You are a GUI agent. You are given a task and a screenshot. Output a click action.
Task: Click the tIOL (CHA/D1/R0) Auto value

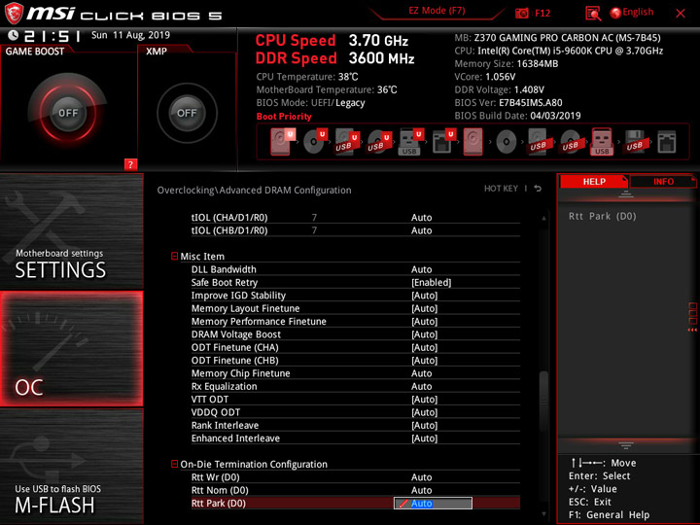421,218
